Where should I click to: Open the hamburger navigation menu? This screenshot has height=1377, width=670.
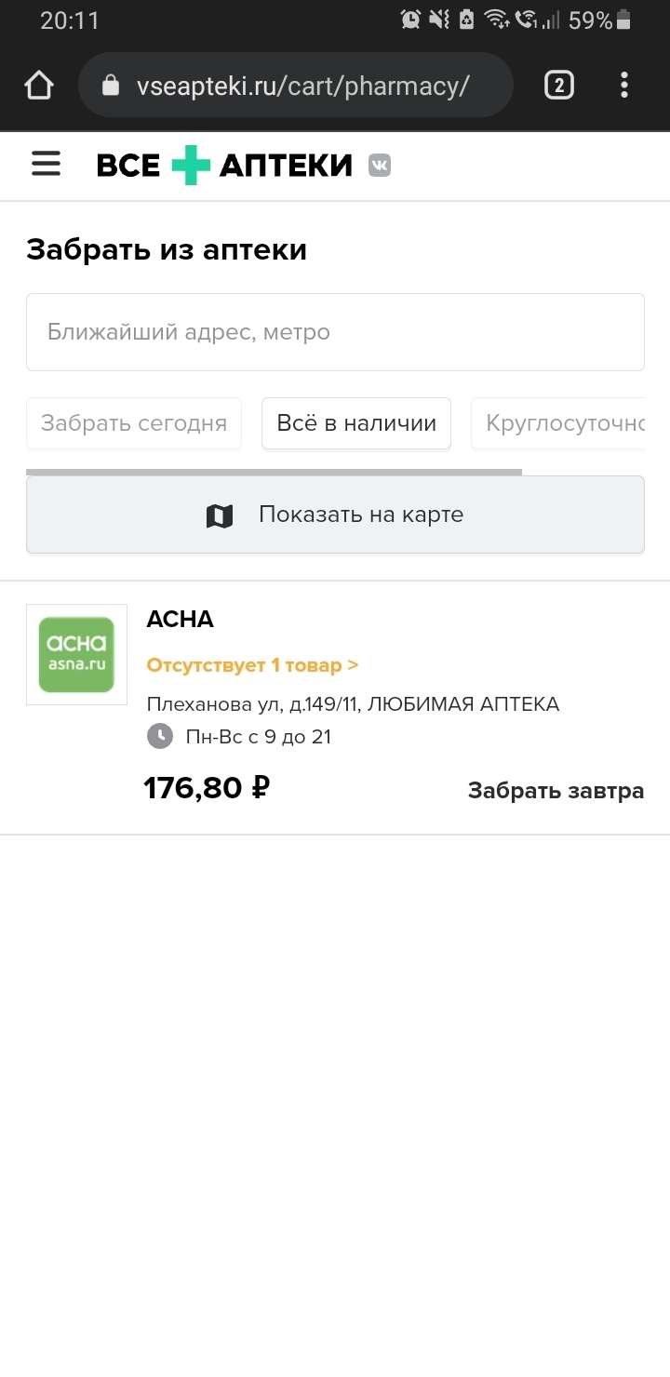(46, 165)
